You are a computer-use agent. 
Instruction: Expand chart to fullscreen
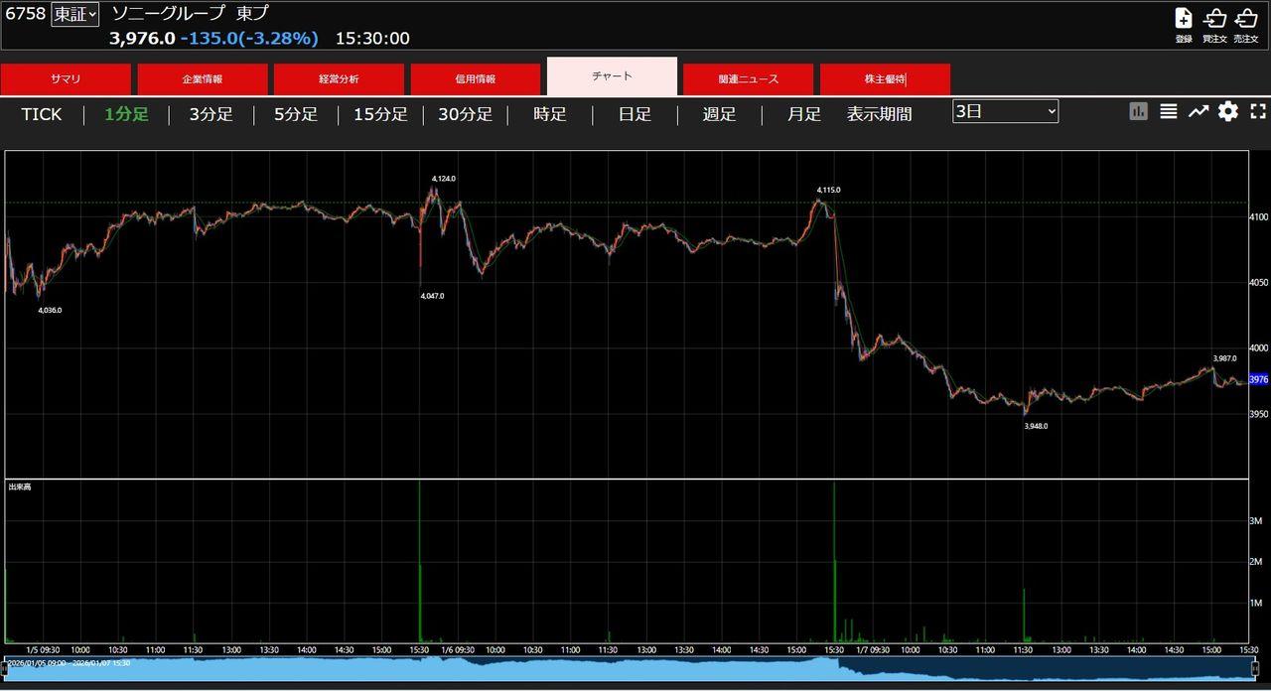tap(1258, 112)
